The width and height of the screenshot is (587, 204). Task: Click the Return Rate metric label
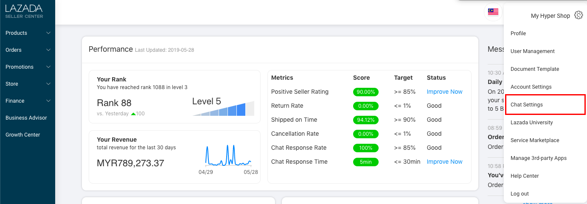[287, 106]
